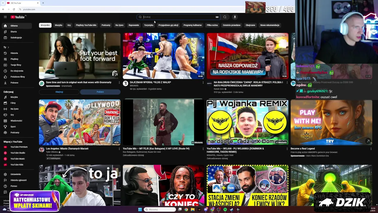Expand the Ty section chevron
Image resolution: width=378 pixels, height=213 pixels.
(x=8, y=47)
